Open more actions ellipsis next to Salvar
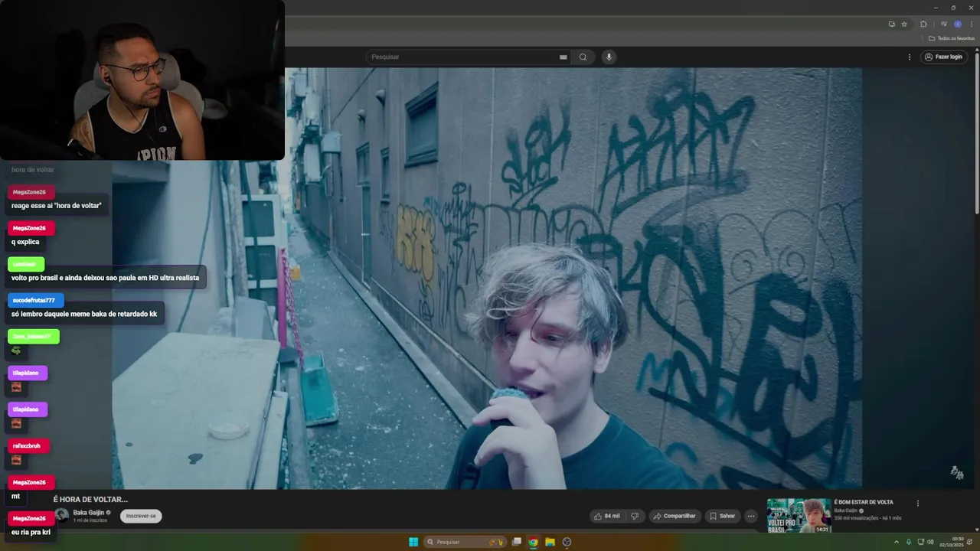 click(751, 516)
